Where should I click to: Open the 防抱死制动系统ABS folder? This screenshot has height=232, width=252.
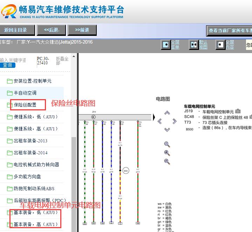[31, 188]
